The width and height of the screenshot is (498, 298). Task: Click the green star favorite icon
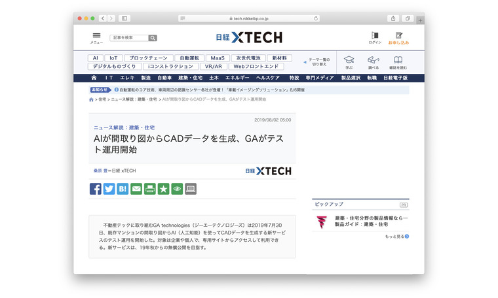point(163,189)
